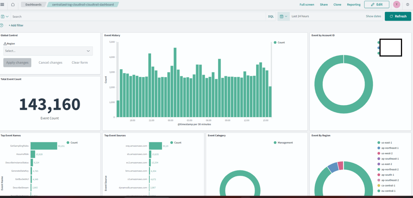
Task: Toggle ap-northeast-1 in the region legend
Action: tap(388, 148)
